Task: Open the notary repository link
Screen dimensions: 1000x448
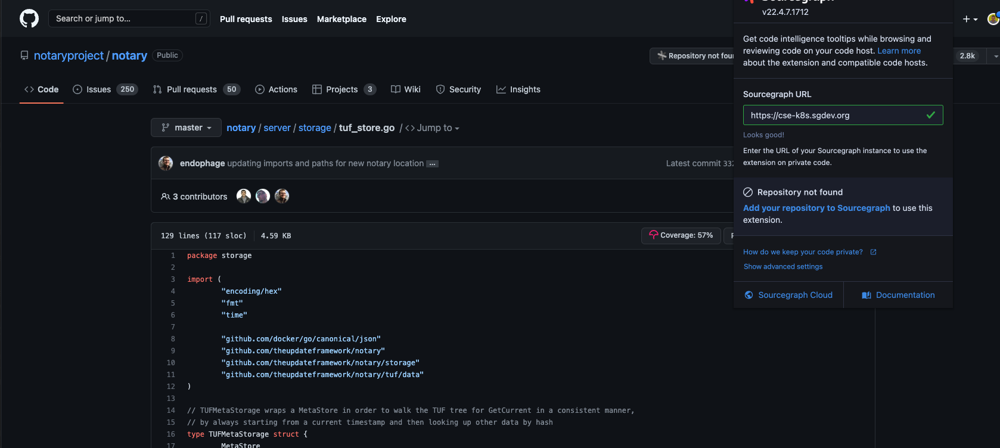Action: point(129,55)
